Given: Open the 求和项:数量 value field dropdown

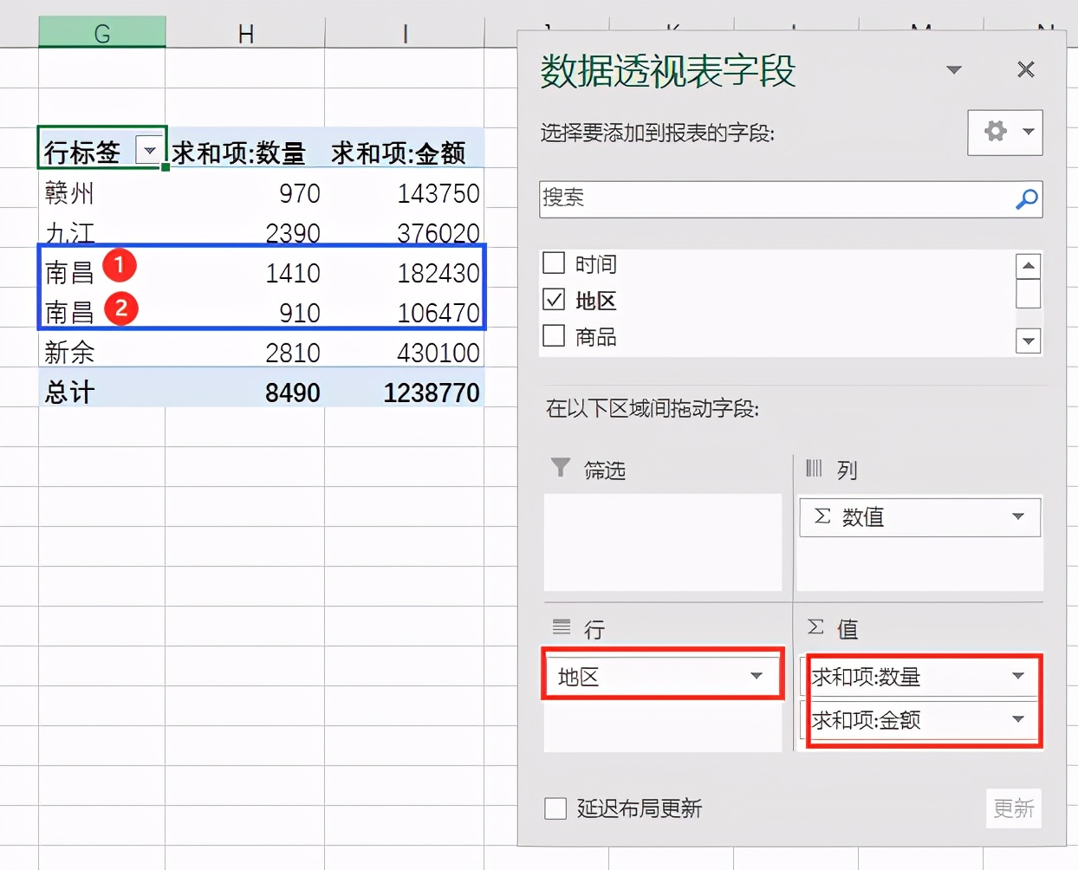Looking at the screenshot, I should coord(1018,676).
